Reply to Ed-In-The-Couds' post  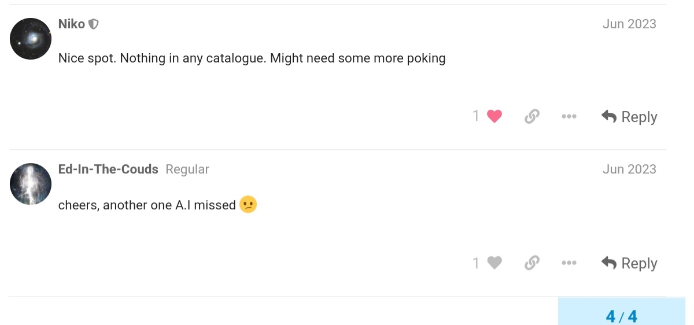pyautogui.click(x=629, y=263)
